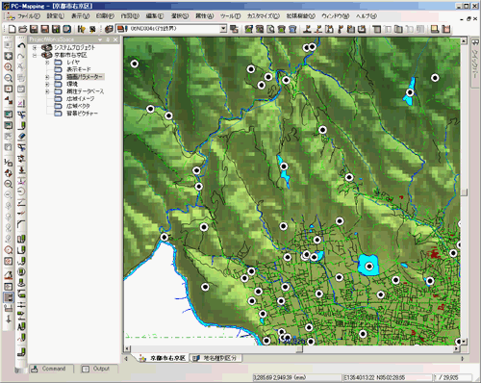Click the red diagonal arrows pan icon

[x=9, y=100]
